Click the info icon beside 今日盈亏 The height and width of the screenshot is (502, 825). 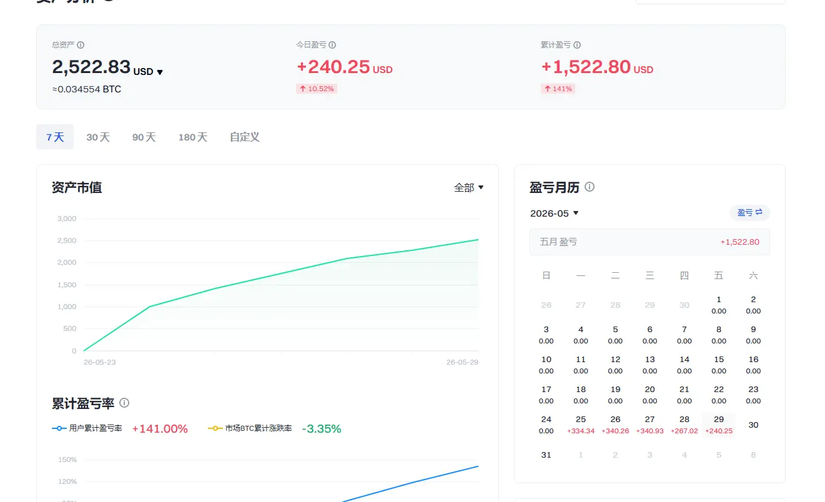pos(332,45)
